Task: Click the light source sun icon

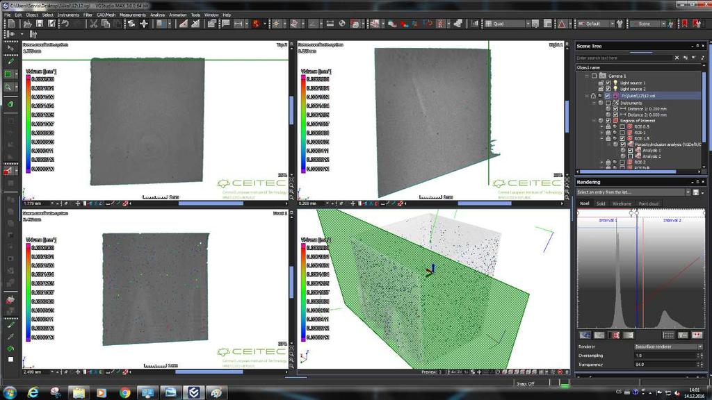Action: pyautogui.click(x=275, y=24)
